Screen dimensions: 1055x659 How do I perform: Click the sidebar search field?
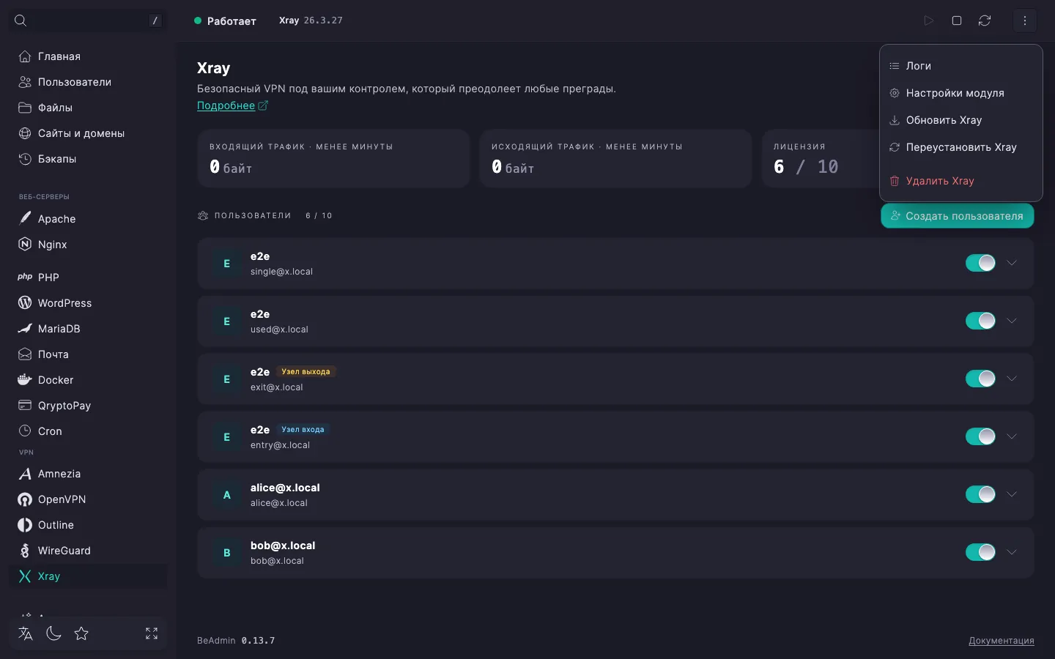88,21
